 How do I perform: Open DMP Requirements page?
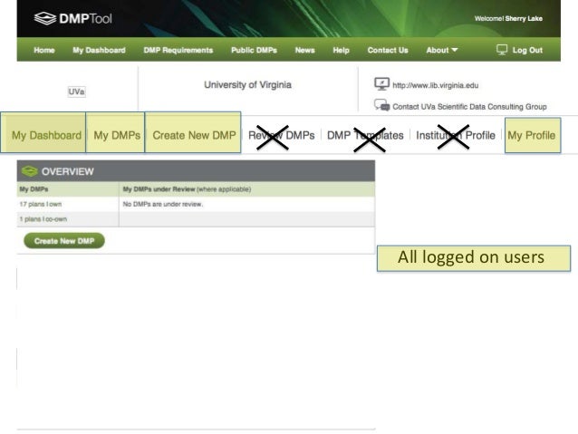tap(178, 50)
